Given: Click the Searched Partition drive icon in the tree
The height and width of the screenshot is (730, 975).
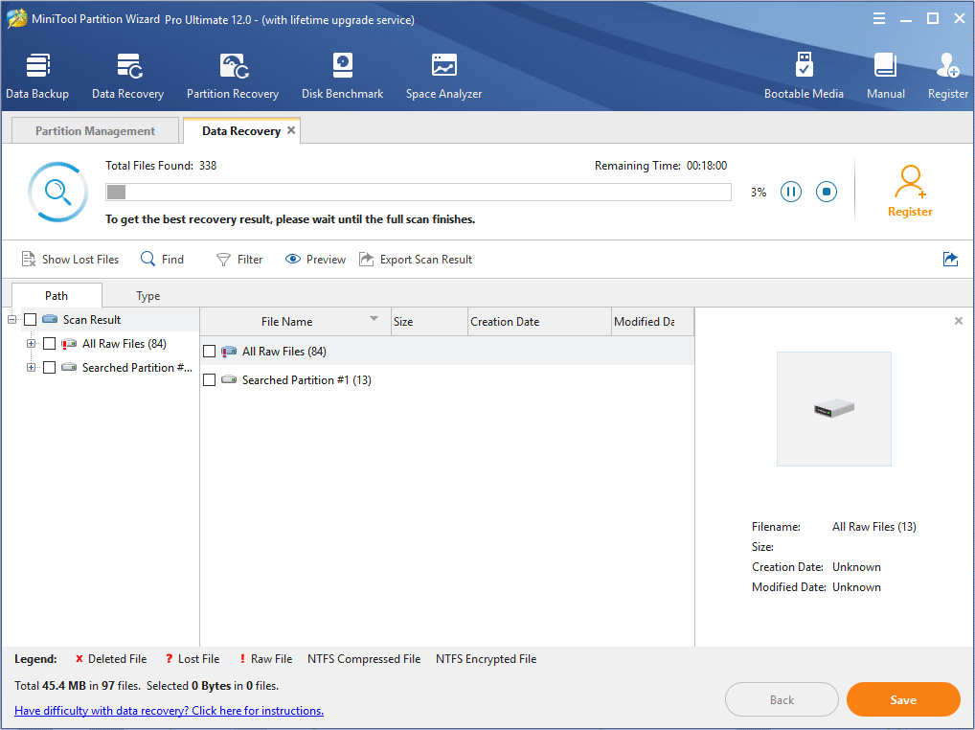Looking at the screenshot, I should 69,368.
